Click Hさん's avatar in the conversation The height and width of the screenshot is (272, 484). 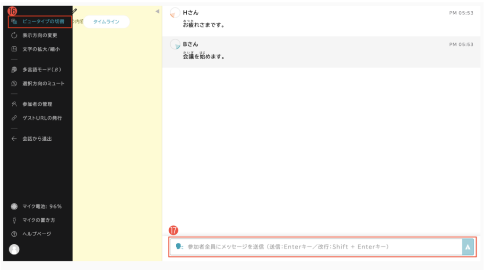point(175,13)
